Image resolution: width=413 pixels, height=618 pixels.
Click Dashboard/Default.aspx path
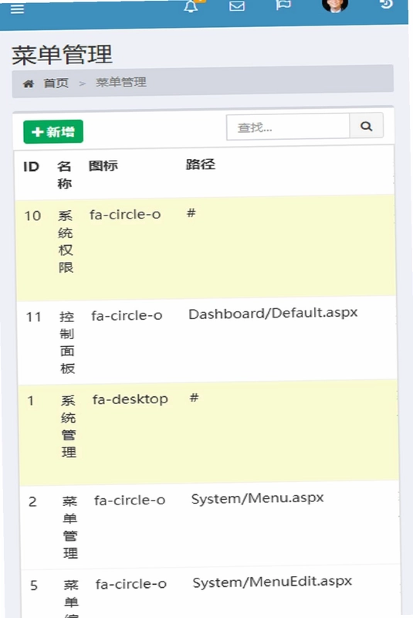(273, 314)
